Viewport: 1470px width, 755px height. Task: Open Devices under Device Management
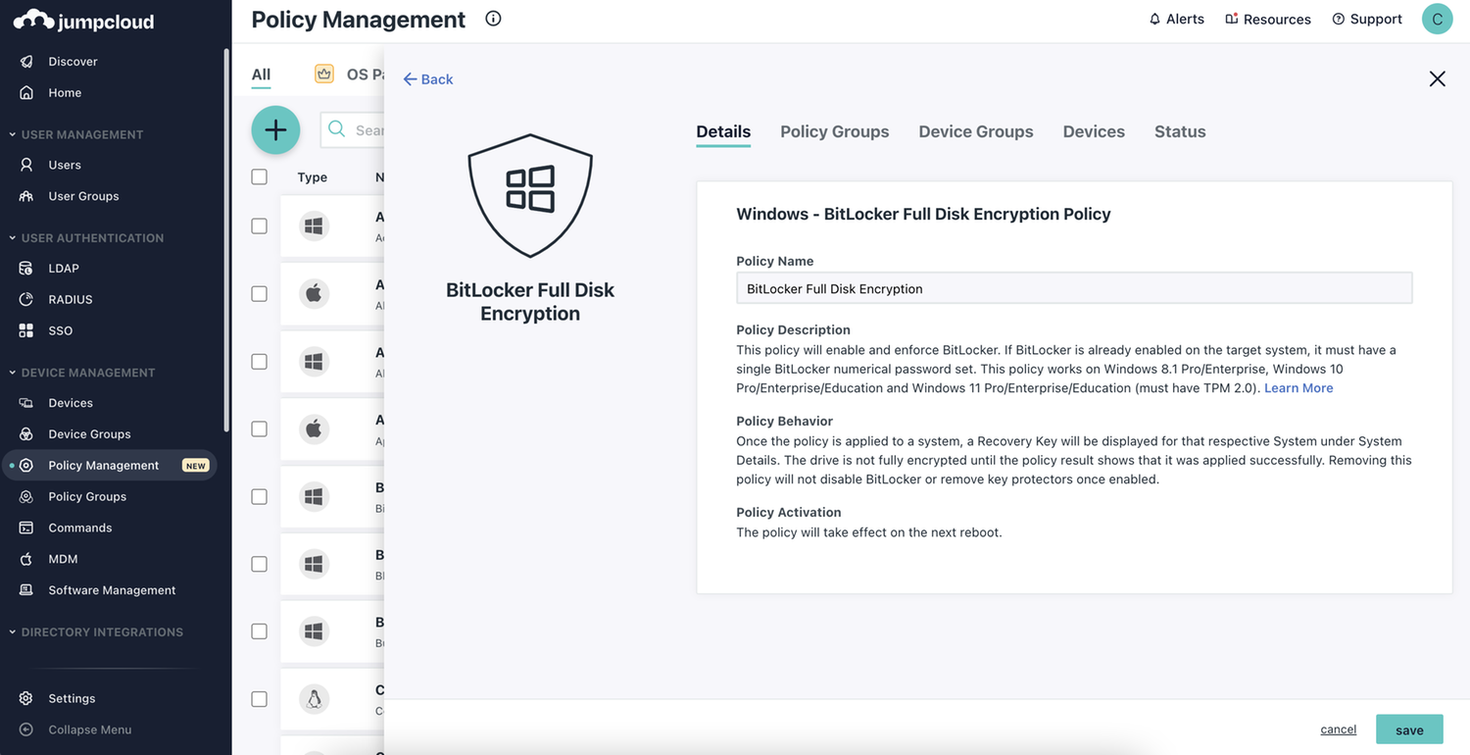click(x=71, y=403)
